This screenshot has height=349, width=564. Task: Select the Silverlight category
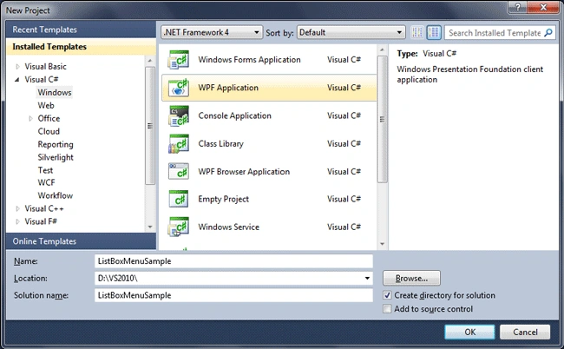tap(56, 157)
